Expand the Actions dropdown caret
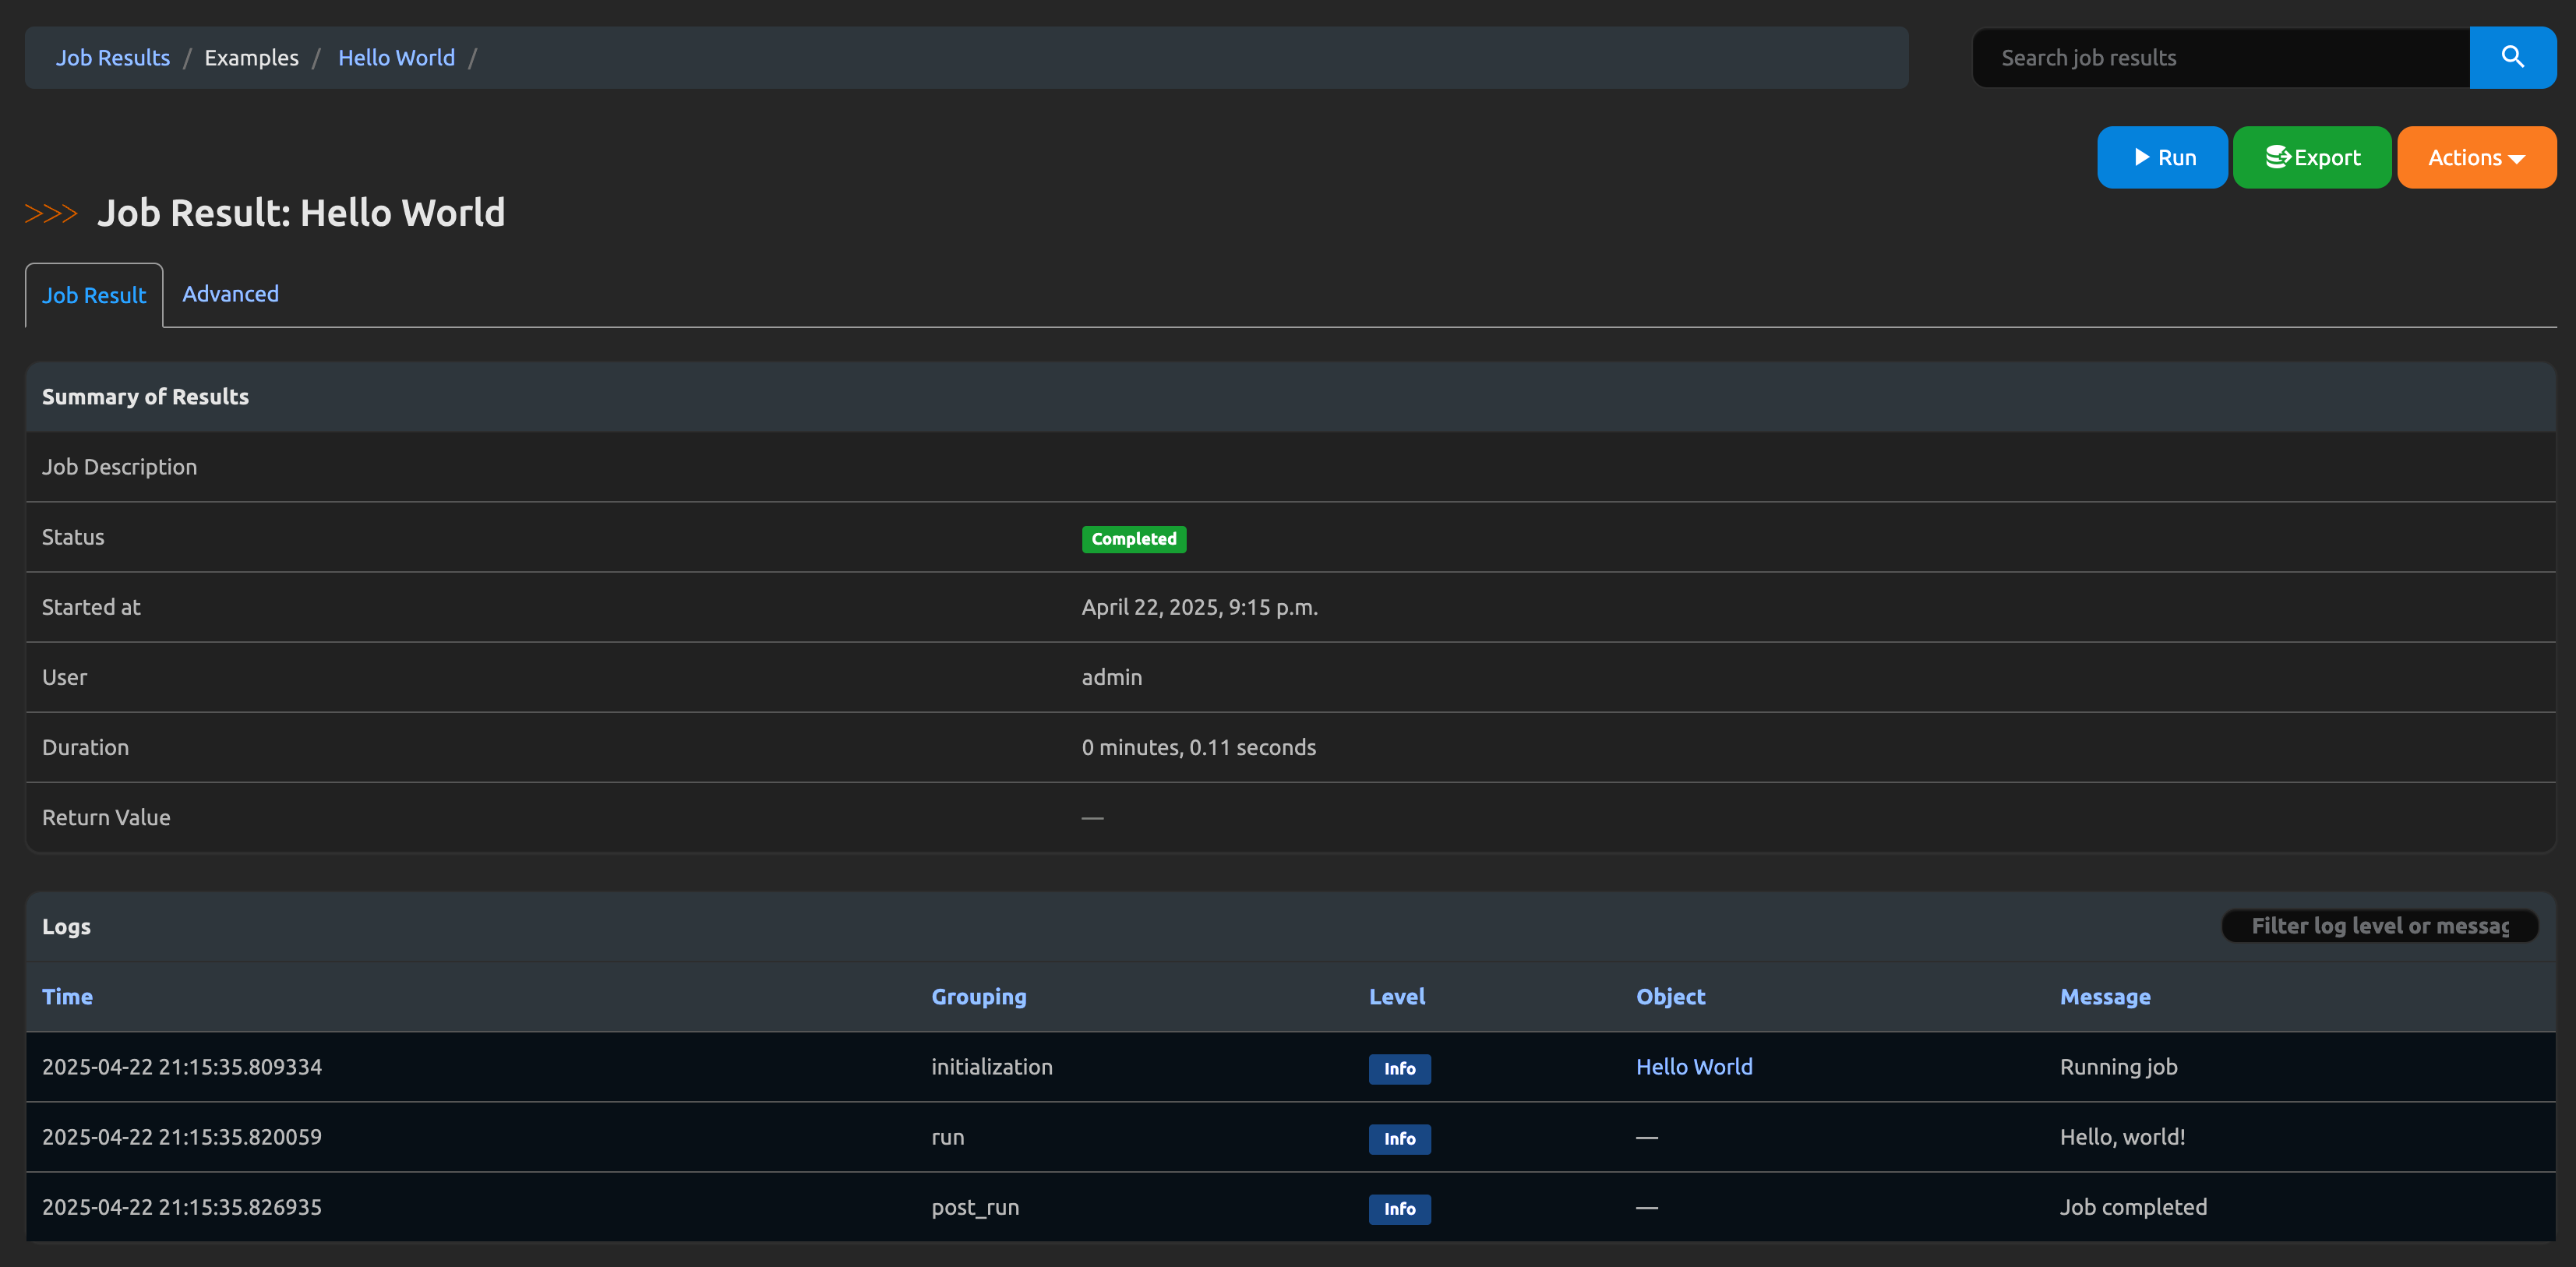 [2517, 159]
